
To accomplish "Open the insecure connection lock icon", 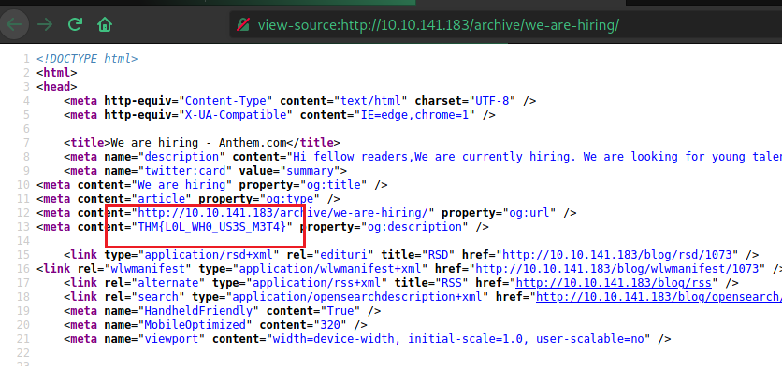I will (243, 24).
